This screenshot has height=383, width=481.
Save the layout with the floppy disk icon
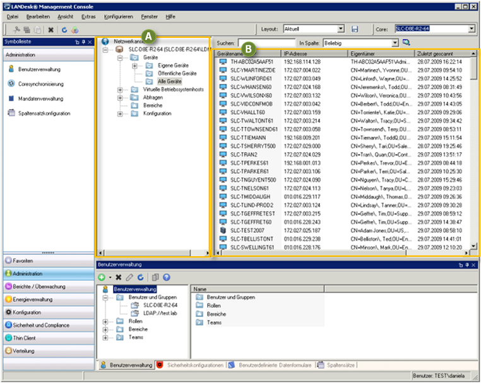(355, 29)
